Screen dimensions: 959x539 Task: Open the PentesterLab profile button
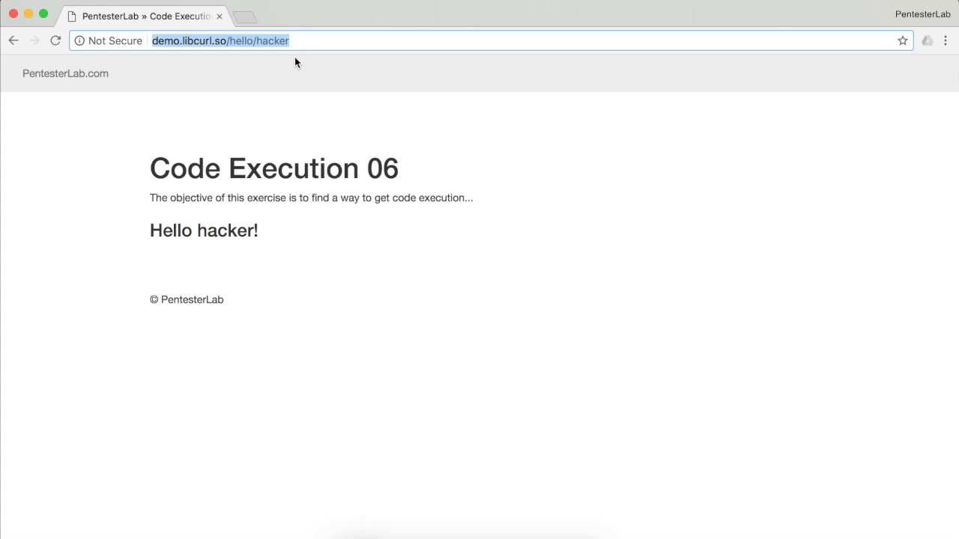coord(922,14)
